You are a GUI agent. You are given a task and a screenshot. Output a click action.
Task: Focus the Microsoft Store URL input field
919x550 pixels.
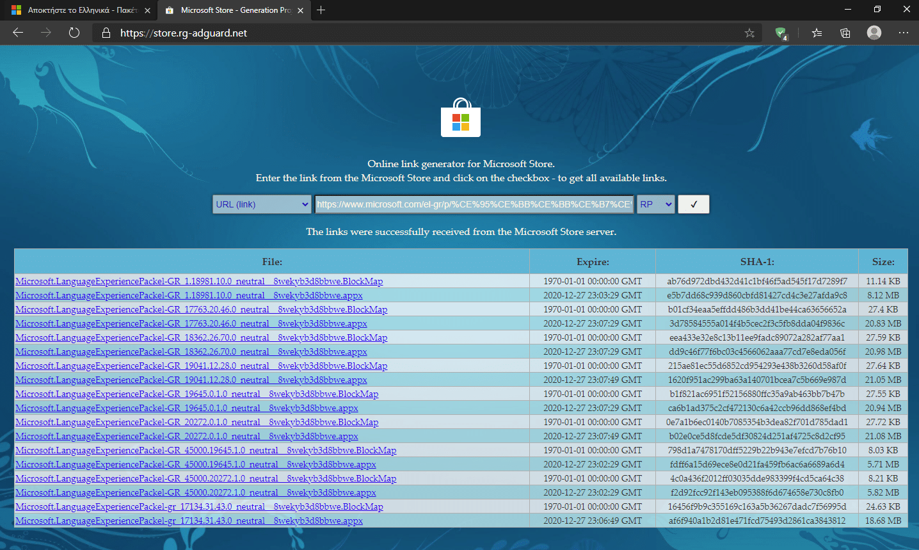(x=474, y=204)
